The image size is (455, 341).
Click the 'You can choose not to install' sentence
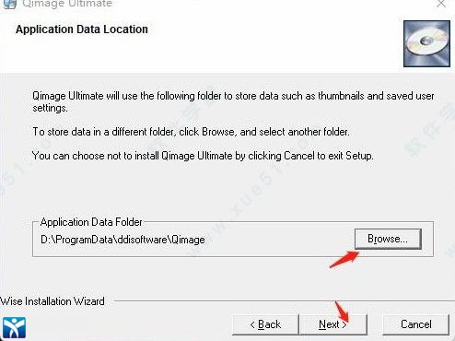pos(203,156)
